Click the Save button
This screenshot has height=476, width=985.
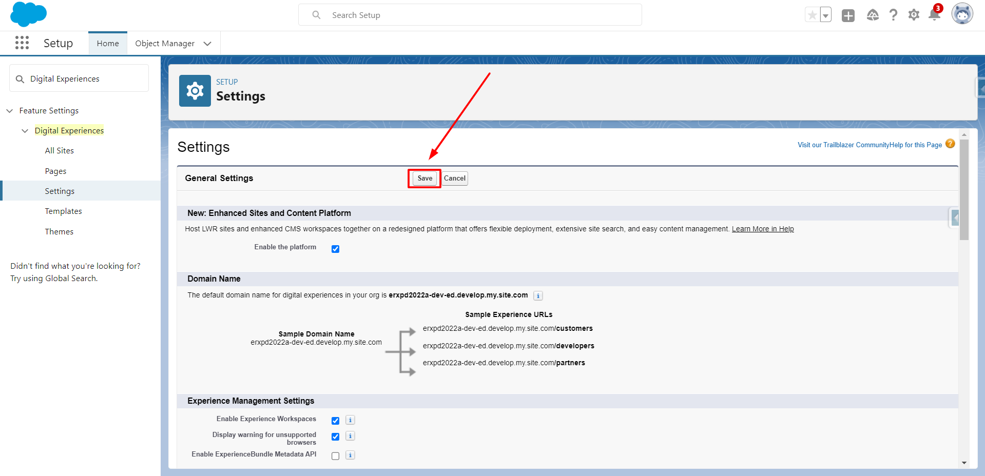pos(424,179)
